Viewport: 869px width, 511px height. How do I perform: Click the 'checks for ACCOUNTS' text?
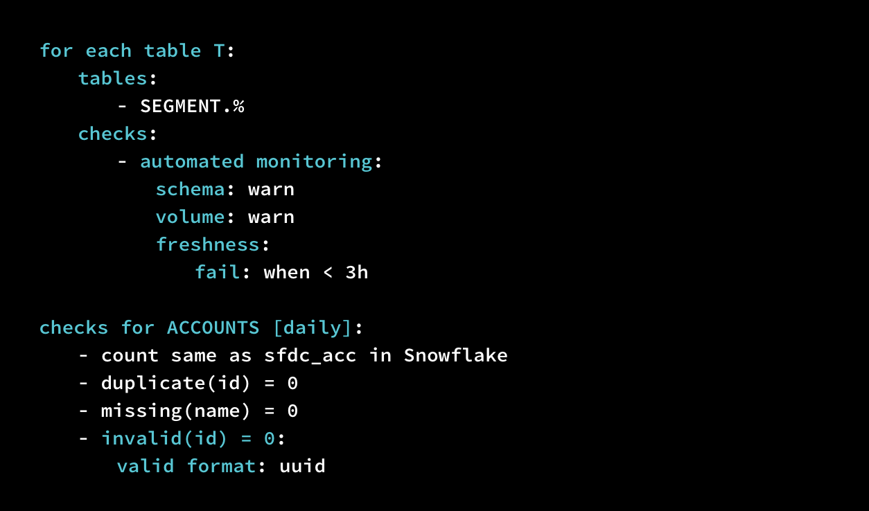click(x=149, y=328)
